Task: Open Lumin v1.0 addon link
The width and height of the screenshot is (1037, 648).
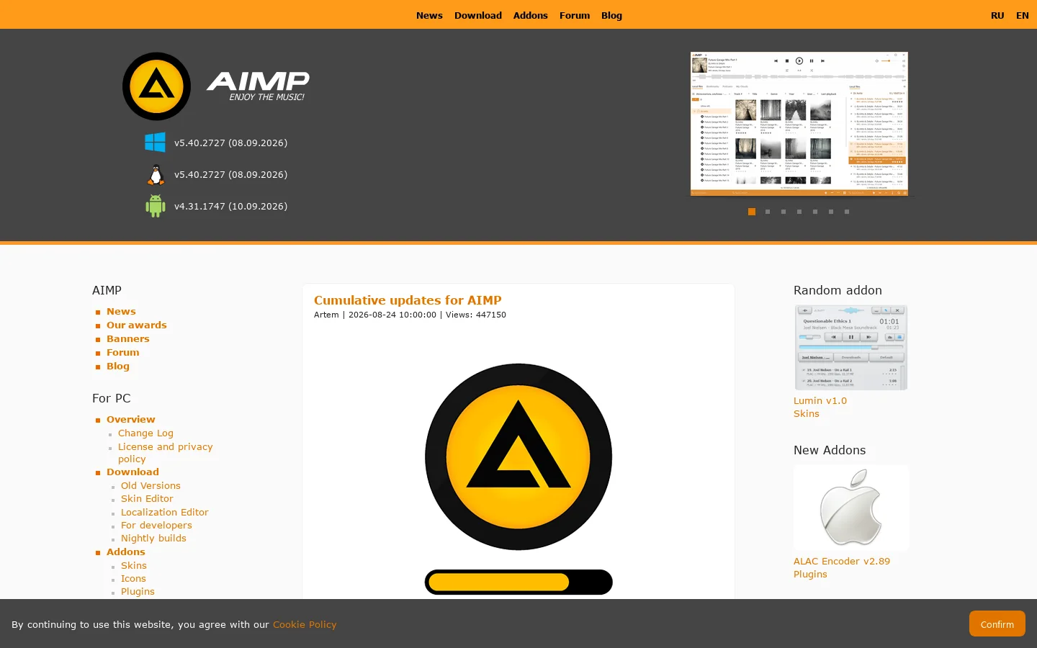Action: 820,400
